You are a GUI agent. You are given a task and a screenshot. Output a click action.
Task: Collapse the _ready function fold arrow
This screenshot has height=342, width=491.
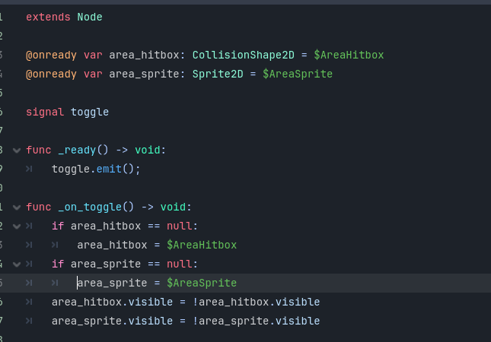pos(17,150)
